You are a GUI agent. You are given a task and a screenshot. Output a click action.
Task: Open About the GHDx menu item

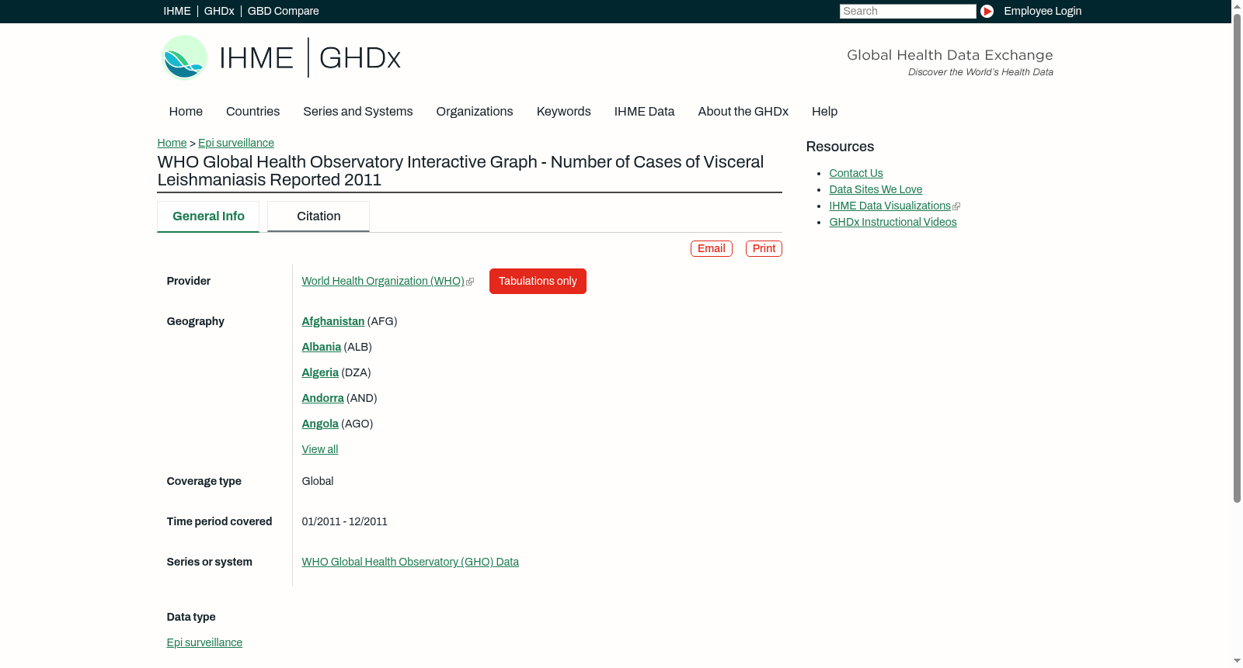click(743, 112)
